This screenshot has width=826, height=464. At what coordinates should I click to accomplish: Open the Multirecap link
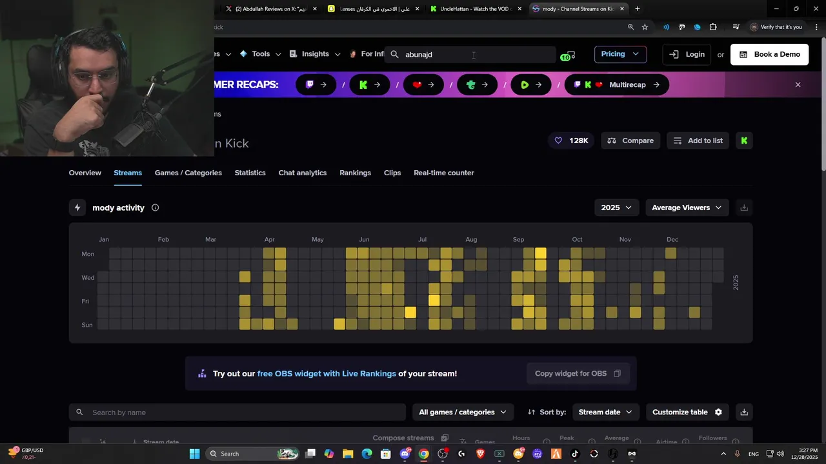tap(616, 84)
